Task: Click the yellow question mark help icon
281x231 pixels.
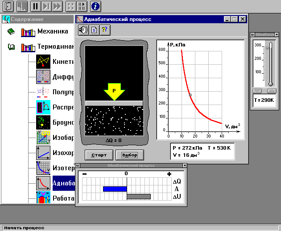Action: pyautogui.click(x=104, y=30)
